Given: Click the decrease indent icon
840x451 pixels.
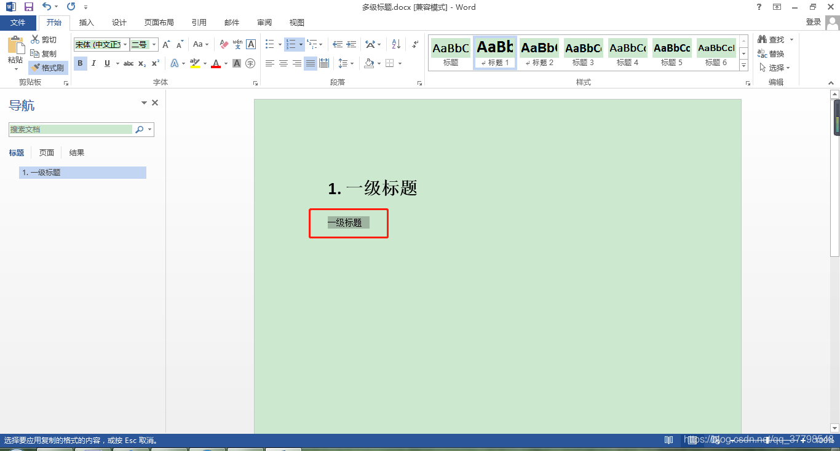Looking at the screenshot, I should point(338,44).
